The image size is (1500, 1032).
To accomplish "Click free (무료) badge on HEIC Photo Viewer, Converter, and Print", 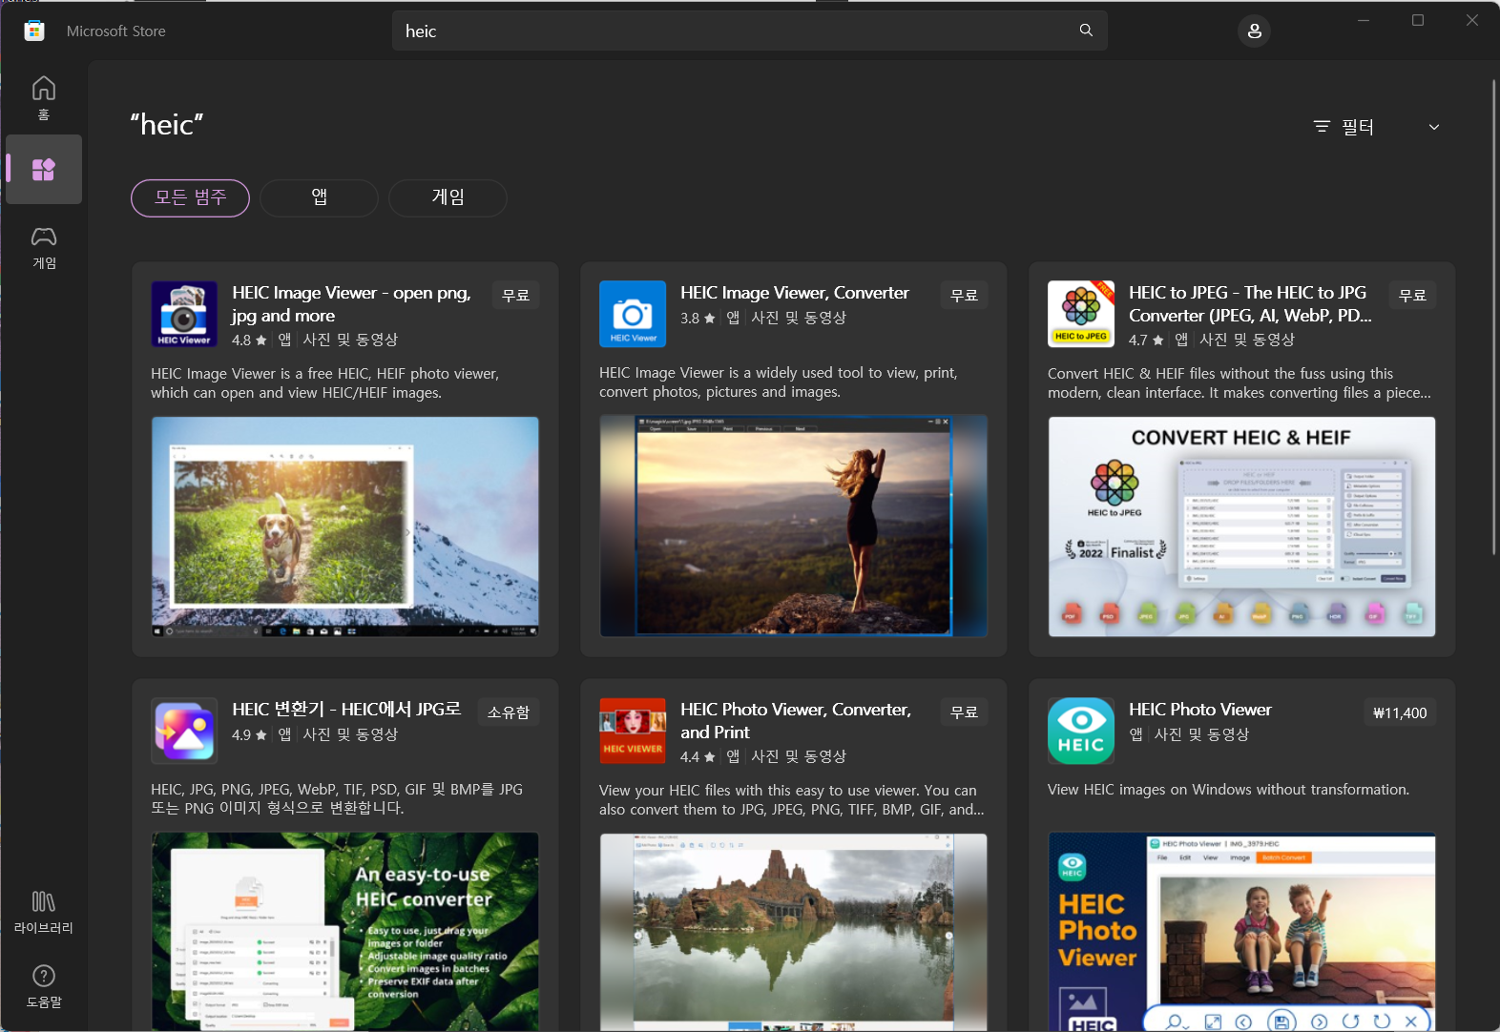I will 965,712.
